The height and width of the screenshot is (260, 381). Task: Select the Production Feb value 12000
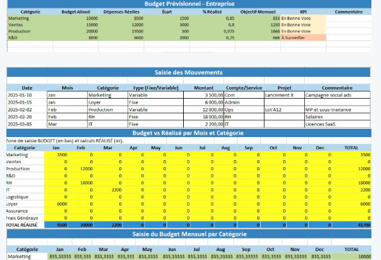81,168
